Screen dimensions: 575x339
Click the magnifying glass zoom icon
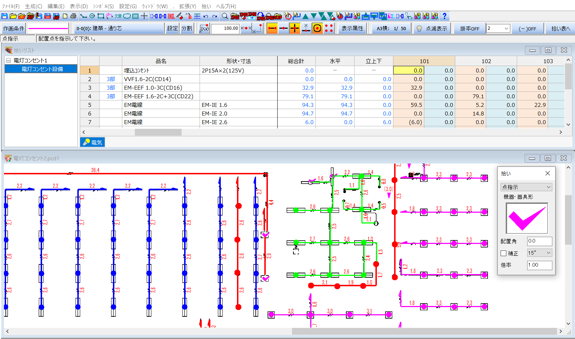[x=225, y=16]
